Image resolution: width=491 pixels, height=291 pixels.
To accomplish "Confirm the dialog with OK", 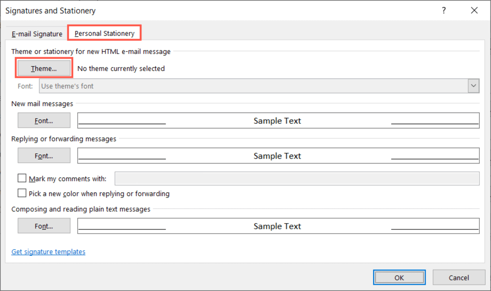I will (x=399, y=278).
